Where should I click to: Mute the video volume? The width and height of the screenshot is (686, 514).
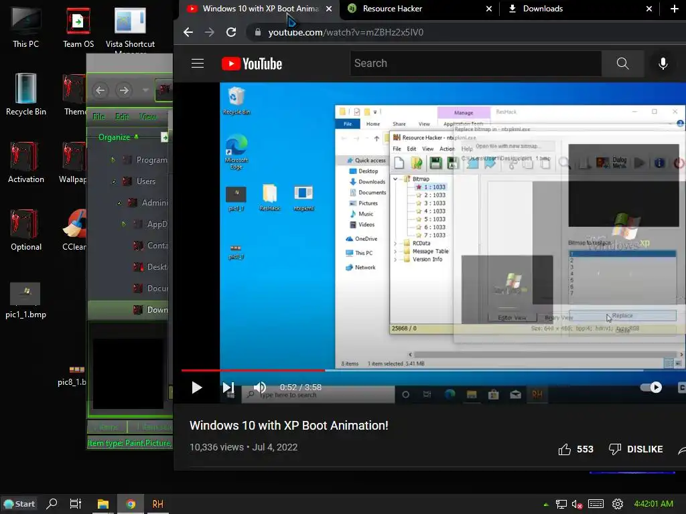tap(260, 388)
